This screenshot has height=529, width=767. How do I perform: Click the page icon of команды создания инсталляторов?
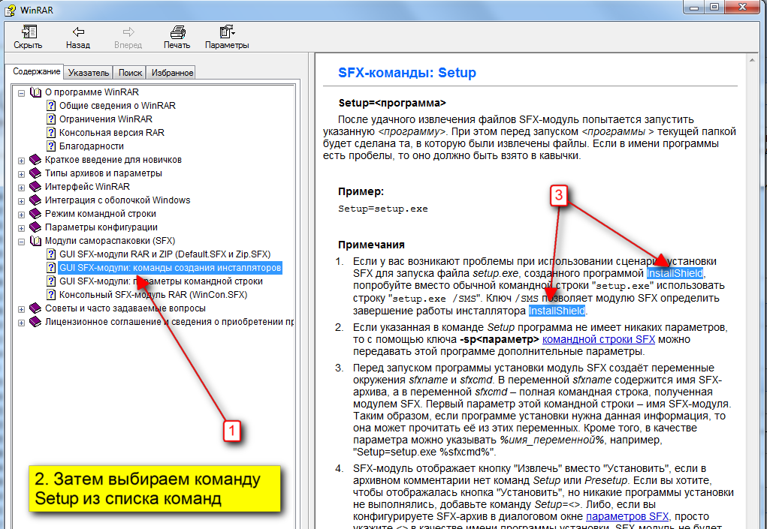click(x=51, y=268)
